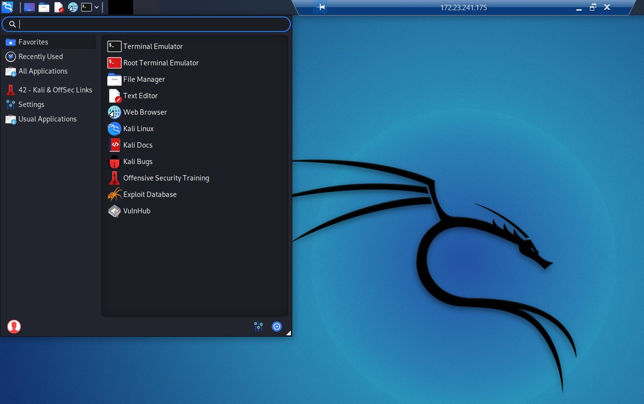Open terminal icon in top panel

point(86,8)
